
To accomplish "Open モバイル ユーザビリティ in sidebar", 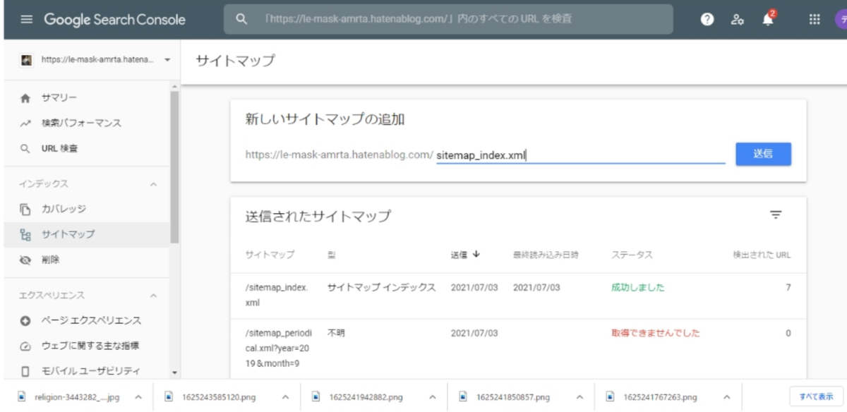I will click(90, 370).
